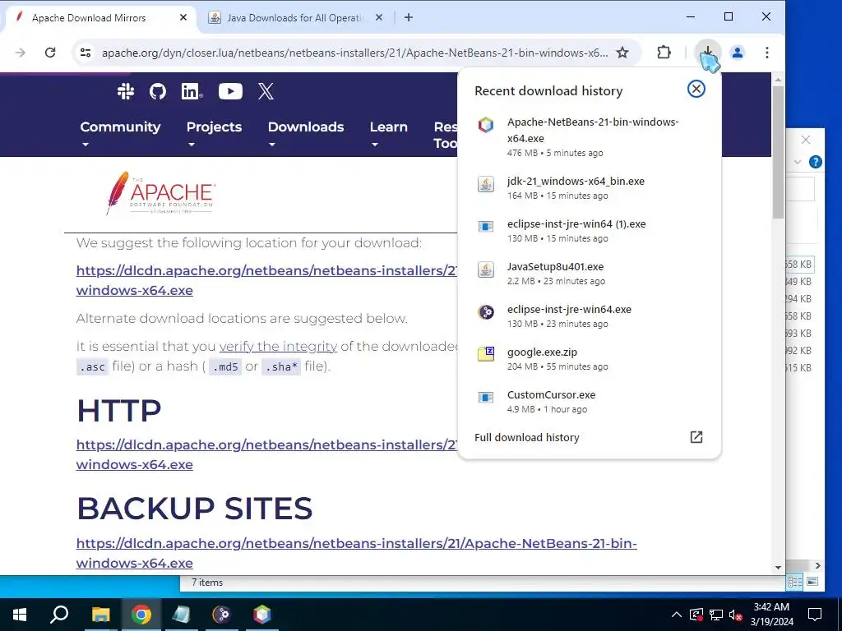This screenshot has width=842, height=631.
Task: Click the google.exe.zip archive icon
Action: (486, 354)
